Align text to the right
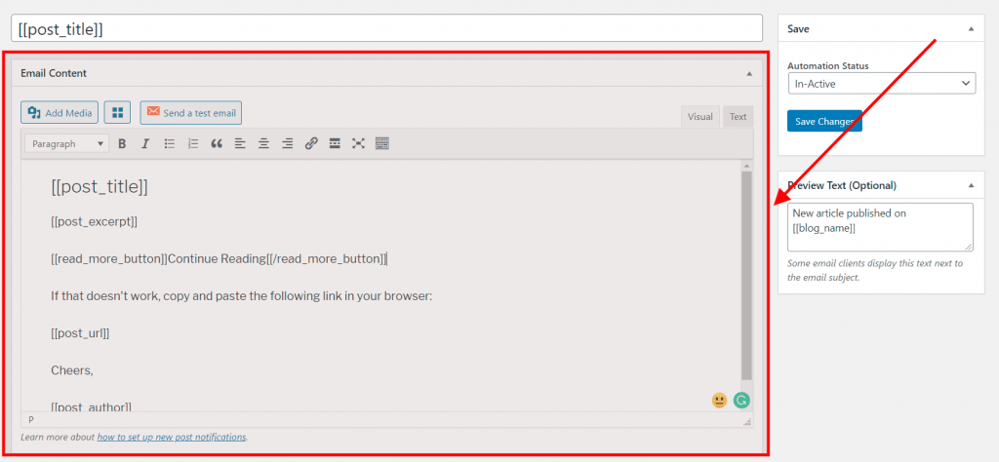This screenshot has height=462, width=999. [288, 144]
